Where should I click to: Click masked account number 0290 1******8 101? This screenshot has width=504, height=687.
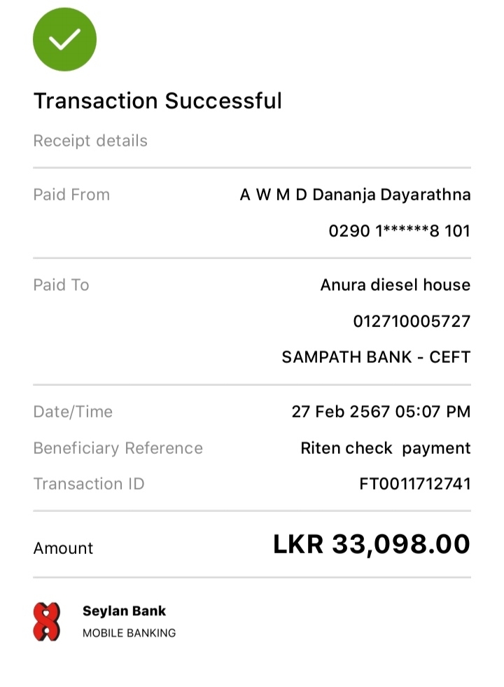click(399, 230)
